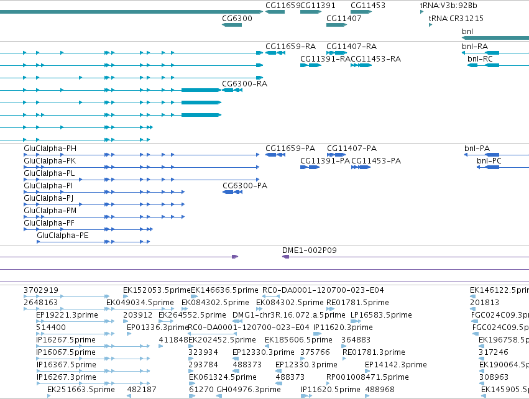
Task: Click transcript CG11407-RA
Action: click(352, 46)
